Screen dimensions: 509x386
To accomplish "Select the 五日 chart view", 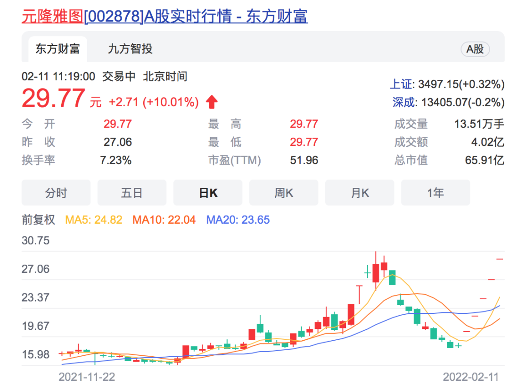I will pos(132,193).
